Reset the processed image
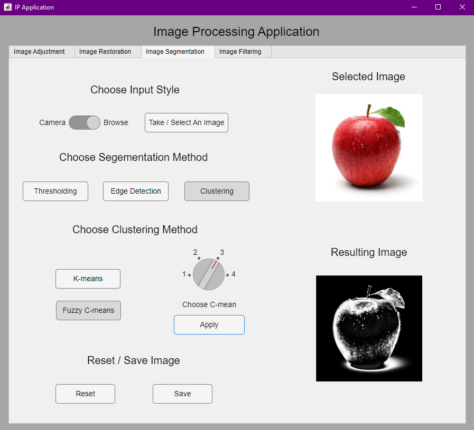Screen dimensions: 474x430 tap(85, 394)
